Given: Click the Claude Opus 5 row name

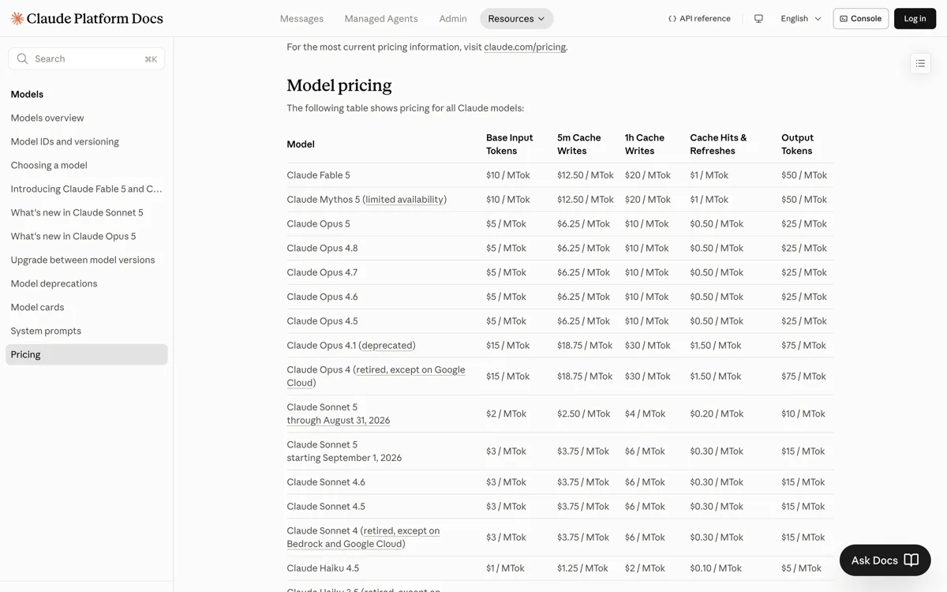Looking at the screenshot, I should click(318, 223).
